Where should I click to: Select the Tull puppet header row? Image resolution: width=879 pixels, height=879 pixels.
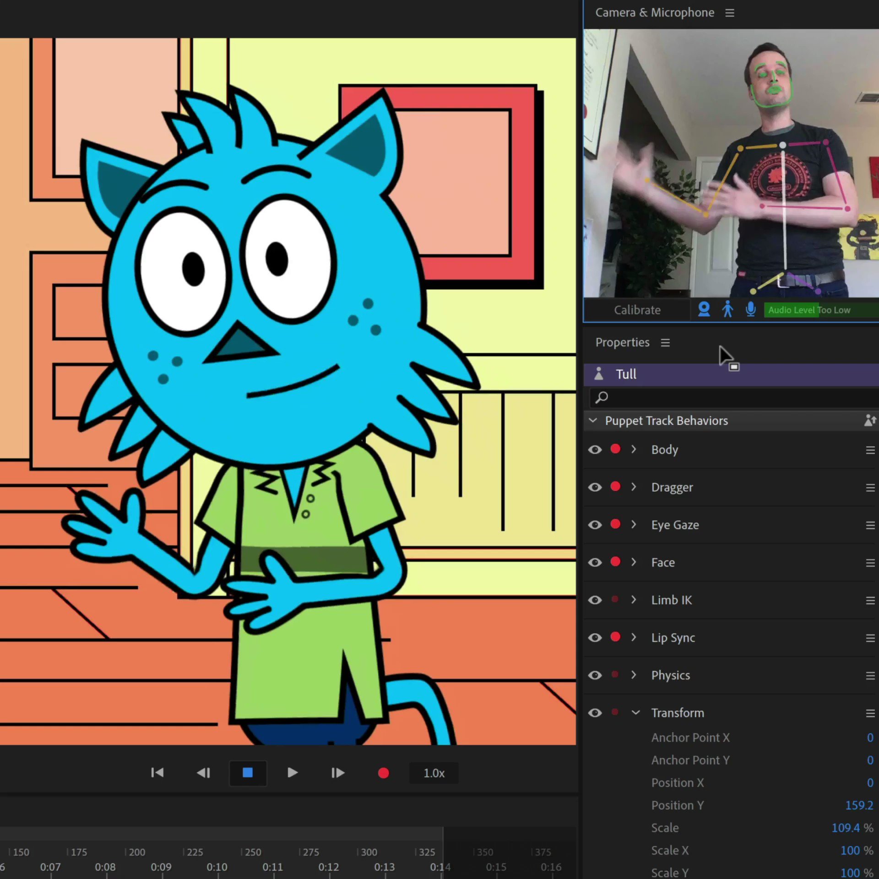click(731, 374)
